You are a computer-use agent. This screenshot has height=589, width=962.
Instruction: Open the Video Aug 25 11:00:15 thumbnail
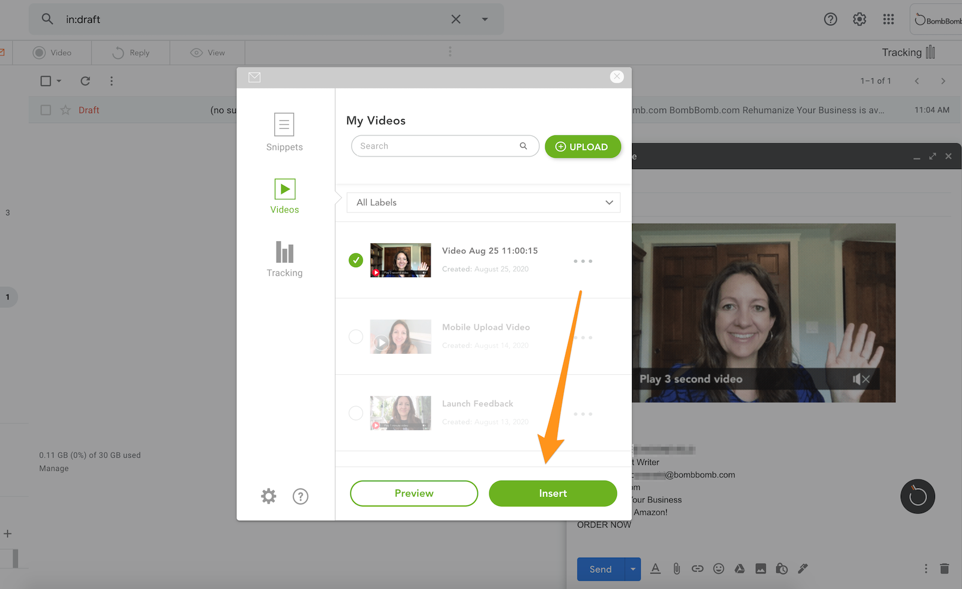pos(400,260)
